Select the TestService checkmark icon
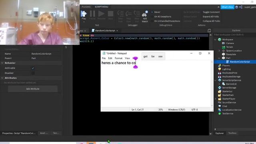Viewport: 256px width, 144px height. pyautogui.click(x=220, y=114)
